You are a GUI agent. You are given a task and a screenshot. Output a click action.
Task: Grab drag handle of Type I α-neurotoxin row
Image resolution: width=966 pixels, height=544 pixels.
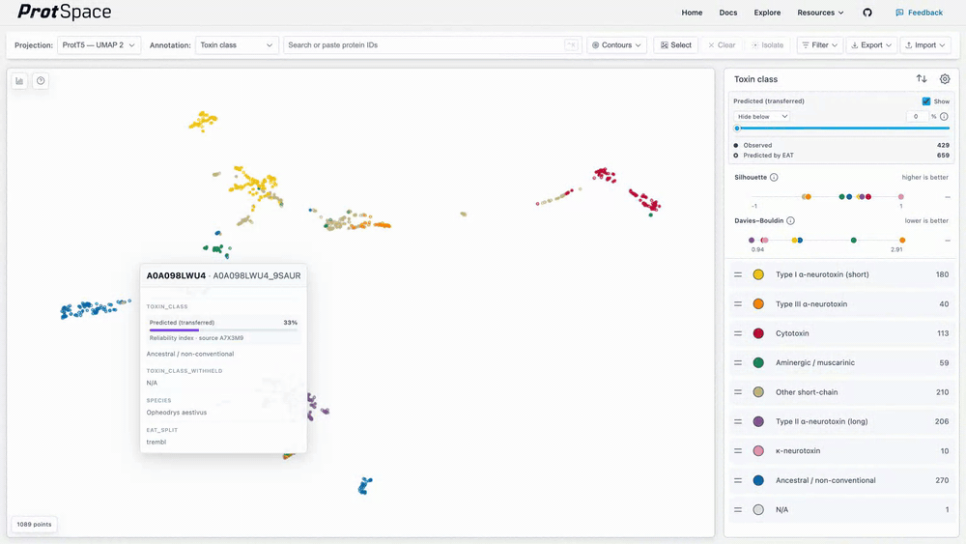[738, 274]
